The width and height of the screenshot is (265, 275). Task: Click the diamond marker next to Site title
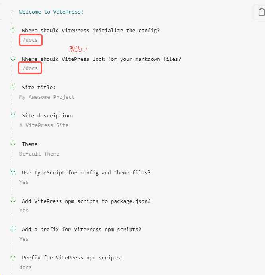13,87
